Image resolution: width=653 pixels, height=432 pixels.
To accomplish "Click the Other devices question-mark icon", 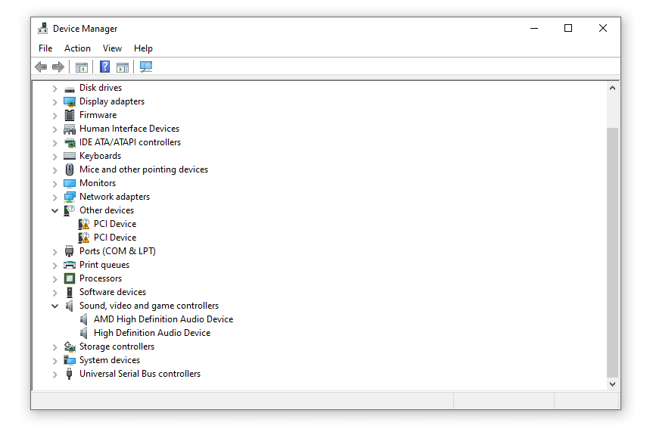I will [x=70, y=210].
